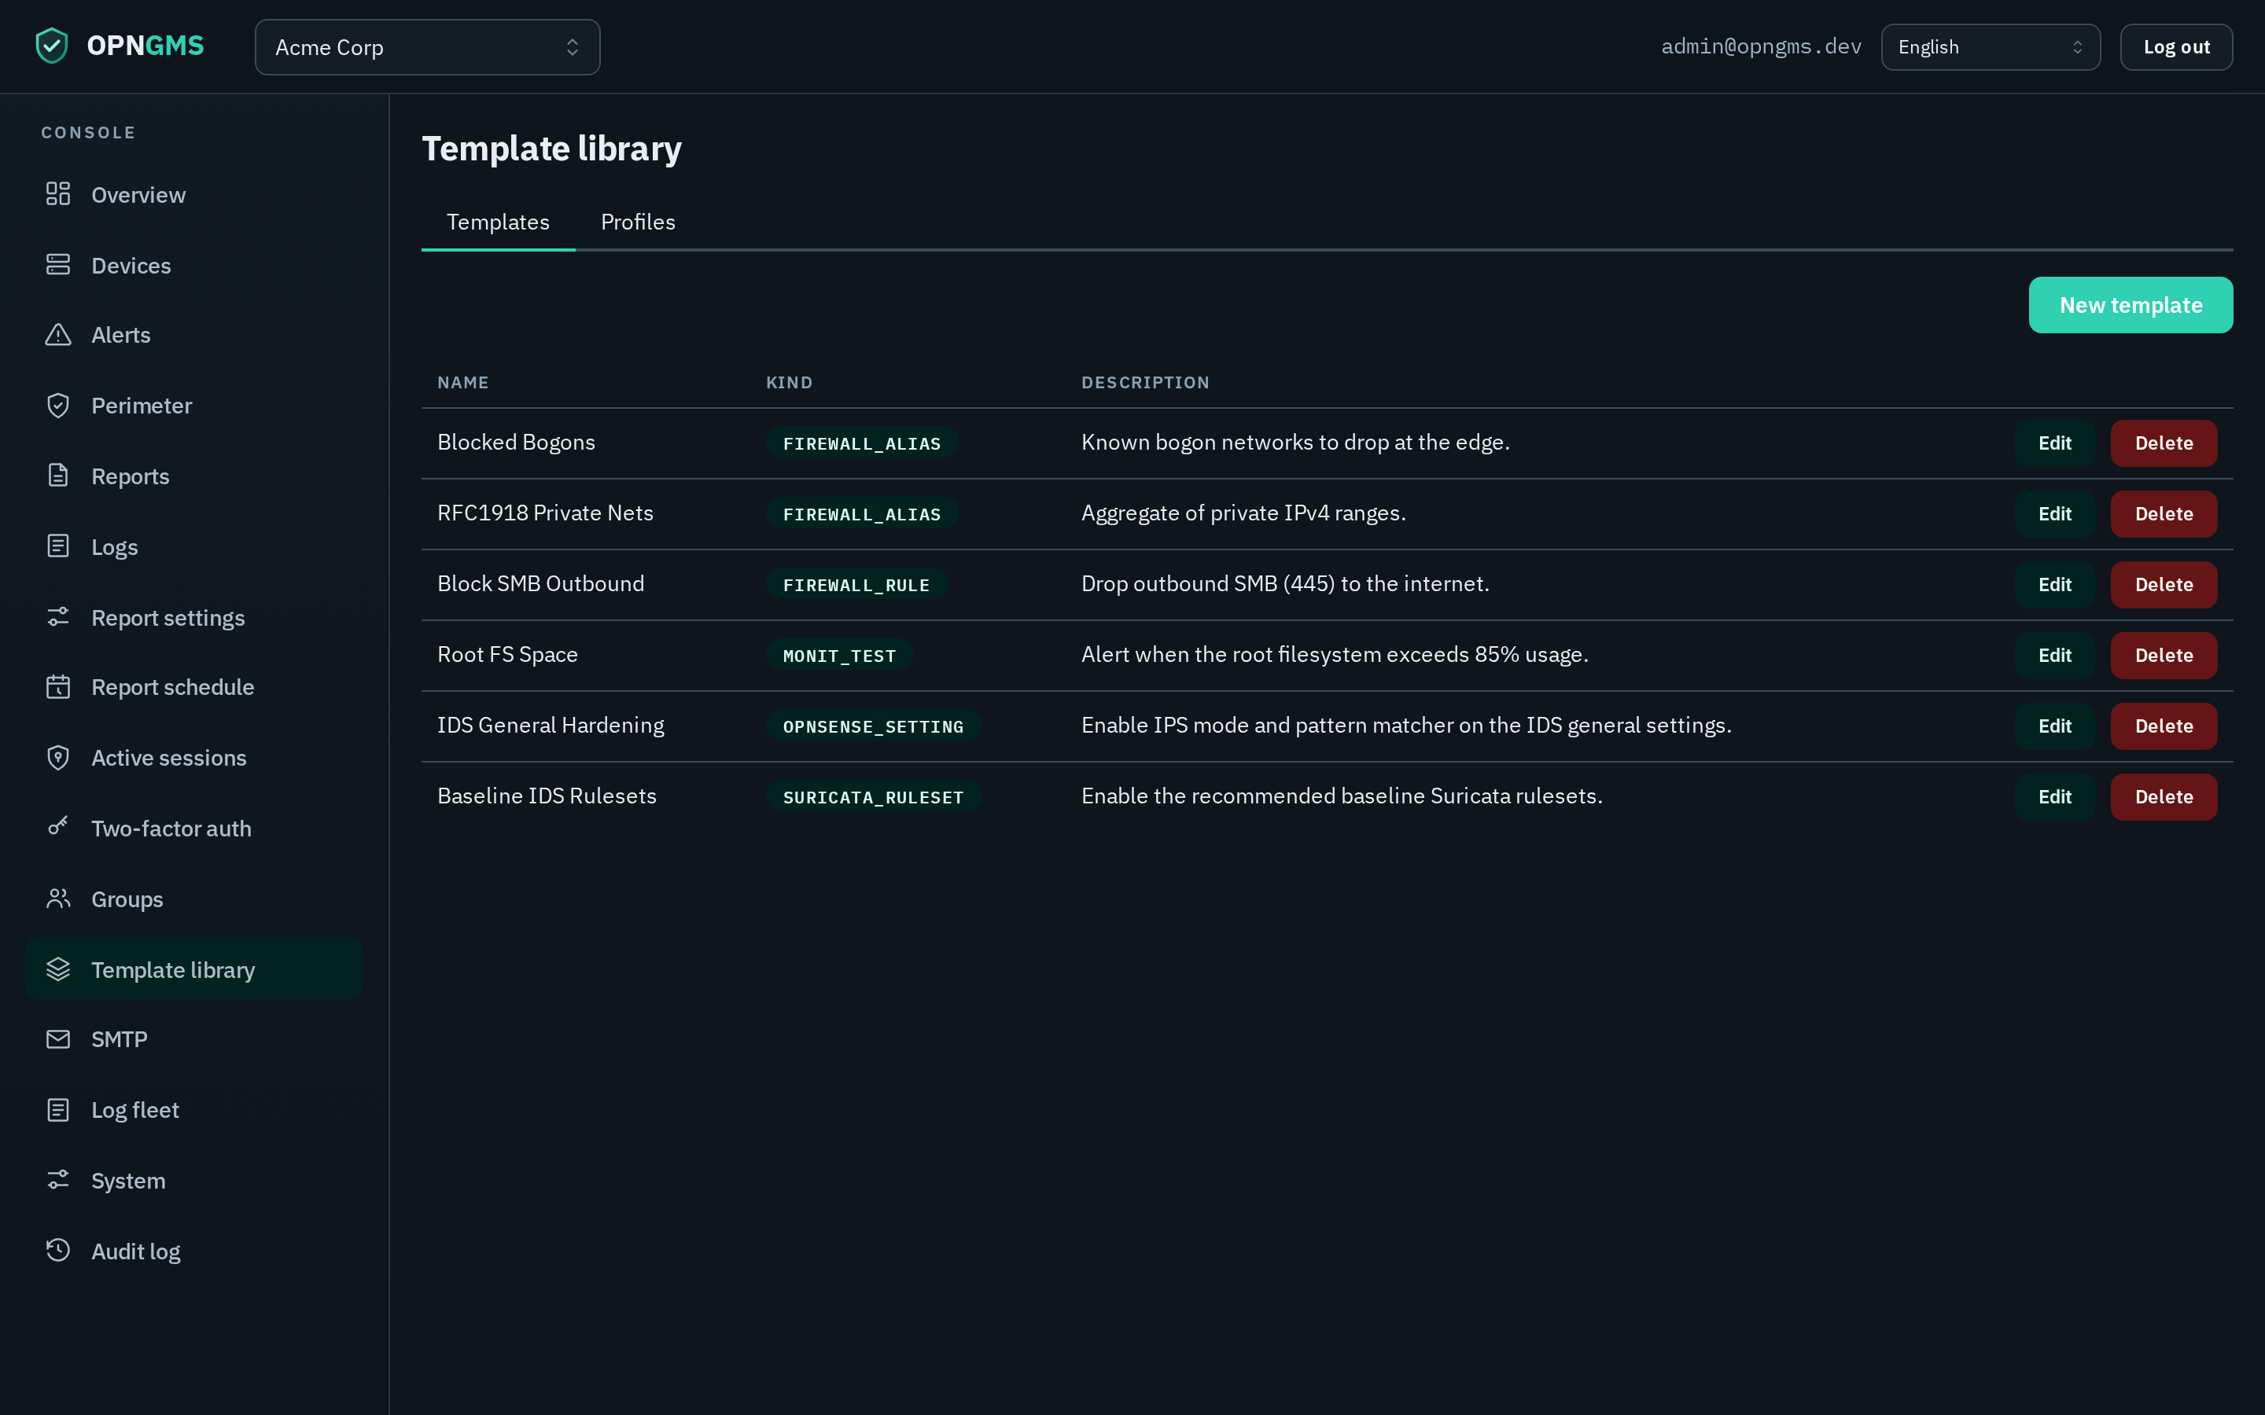Viewport: 2265px width, 1415px height.
Task: Click the KIND column header
Action: tap(789, 382)
